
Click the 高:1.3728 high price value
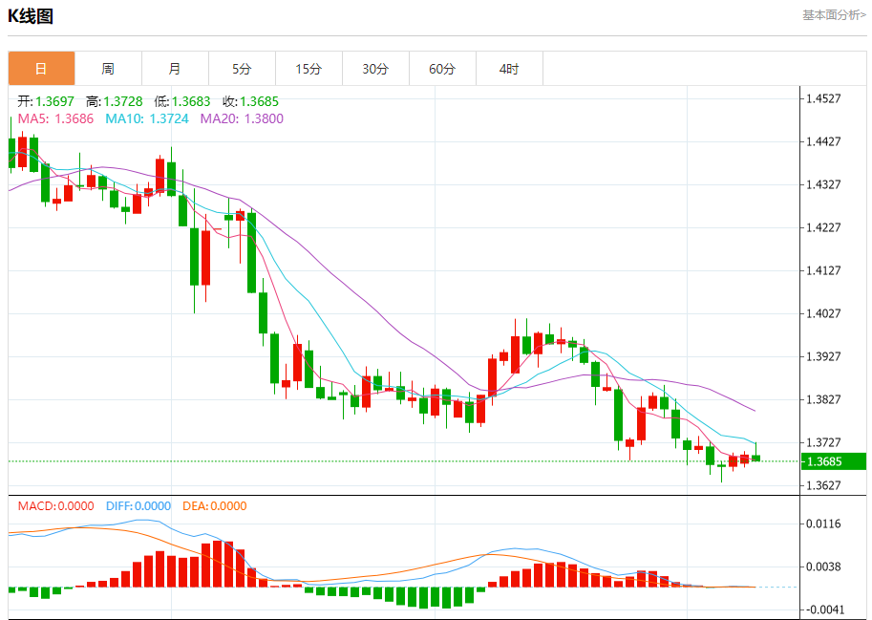(x=114, y=101)
